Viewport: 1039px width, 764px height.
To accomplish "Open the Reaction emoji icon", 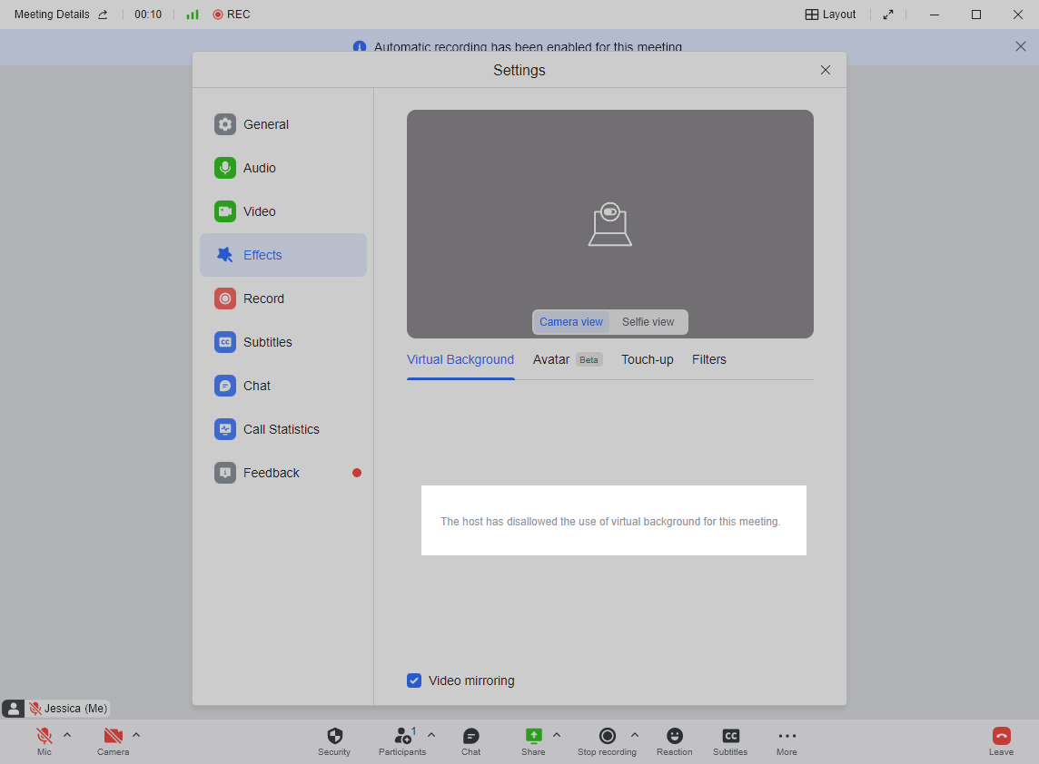I will (x=674, y=736).
